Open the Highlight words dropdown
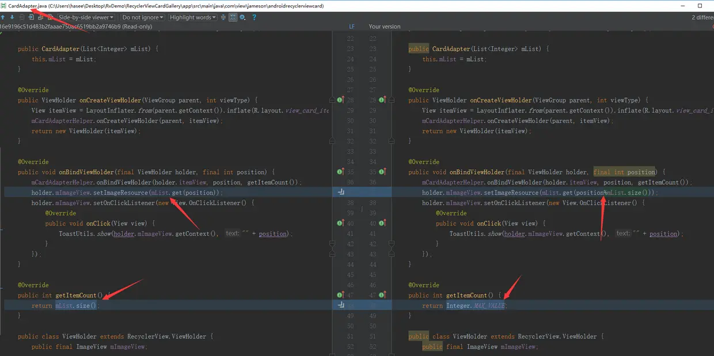This screenshot has height=356, width=714. coord(193,17)
